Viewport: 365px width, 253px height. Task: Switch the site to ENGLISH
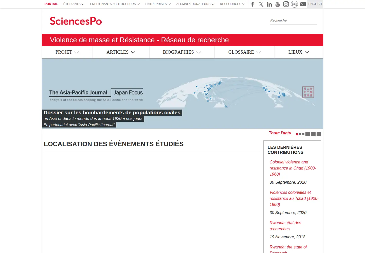(x=315, y=4)
